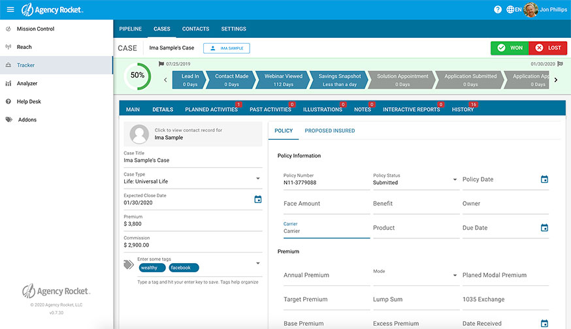Select the Savings Snapshot pipeline stage

point(339,80)
